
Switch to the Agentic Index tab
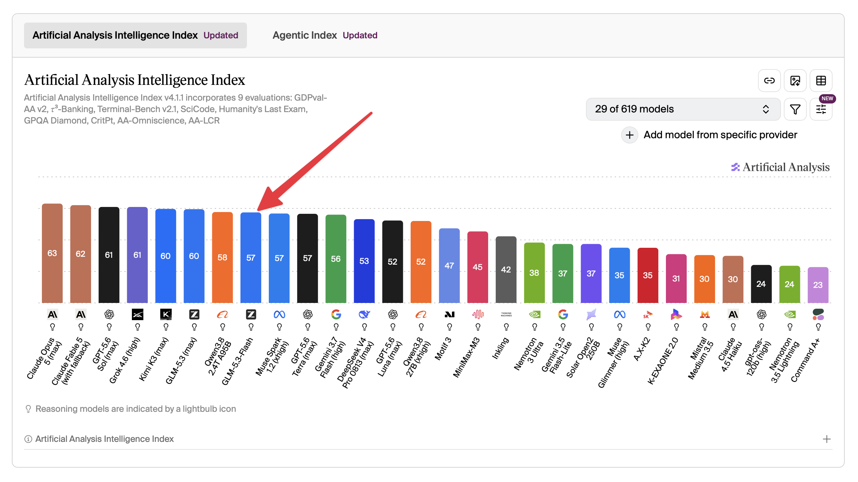(x=325, y=35)
